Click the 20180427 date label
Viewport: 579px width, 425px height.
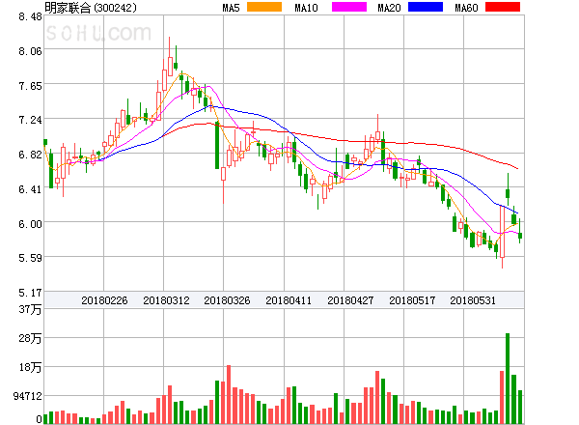point(350,300)
